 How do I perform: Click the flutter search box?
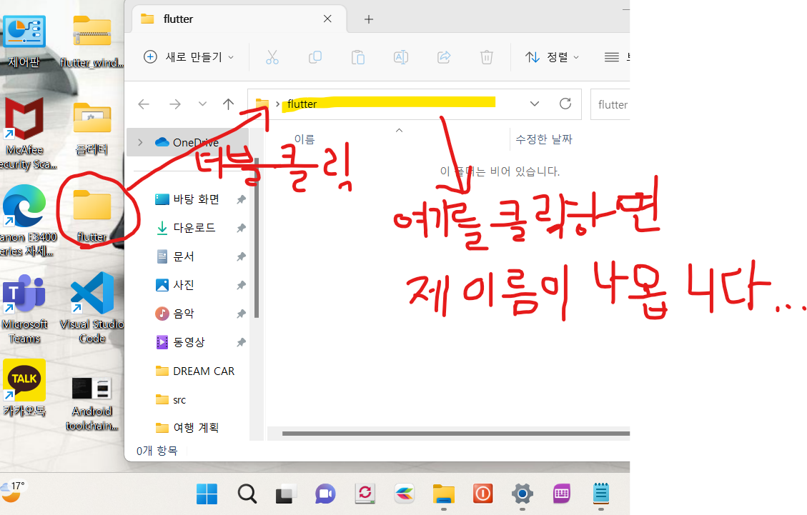tap(610, 104)
